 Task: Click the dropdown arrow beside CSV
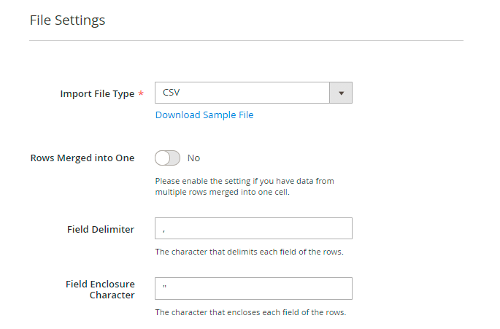coord(341,93)
